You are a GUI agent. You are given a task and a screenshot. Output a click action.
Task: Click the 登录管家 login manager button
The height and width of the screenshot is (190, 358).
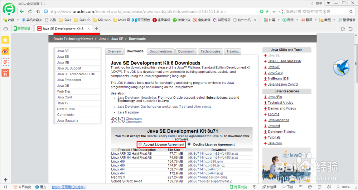pos(347,20)
